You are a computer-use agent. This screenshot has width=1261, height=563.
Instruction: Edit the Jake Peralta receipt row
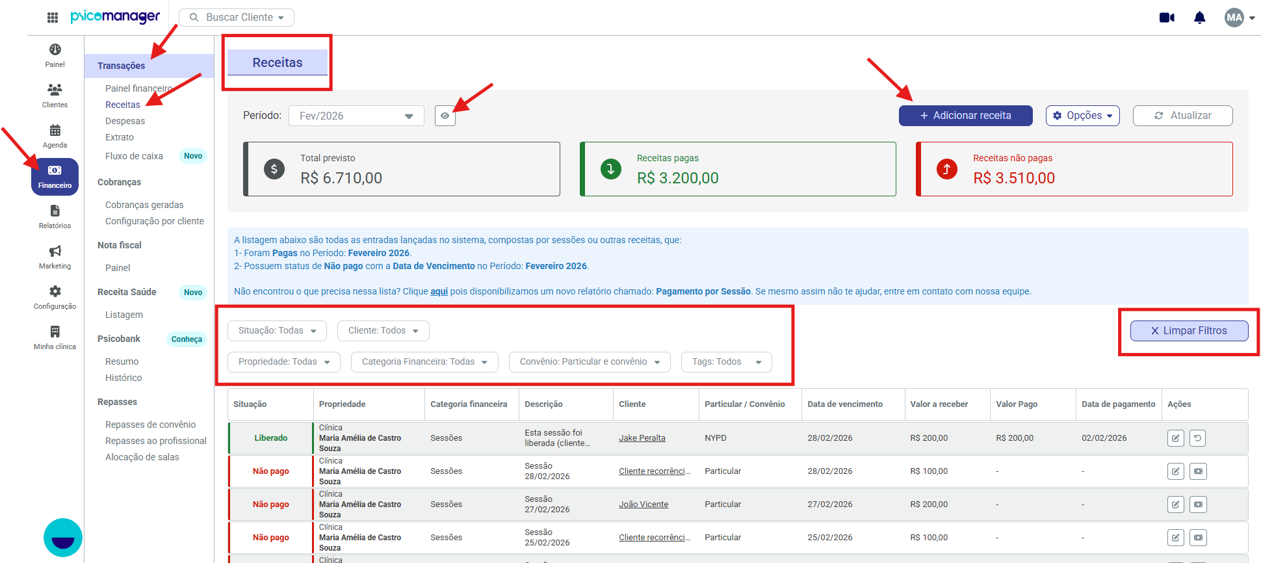(x=1176, y=438)
